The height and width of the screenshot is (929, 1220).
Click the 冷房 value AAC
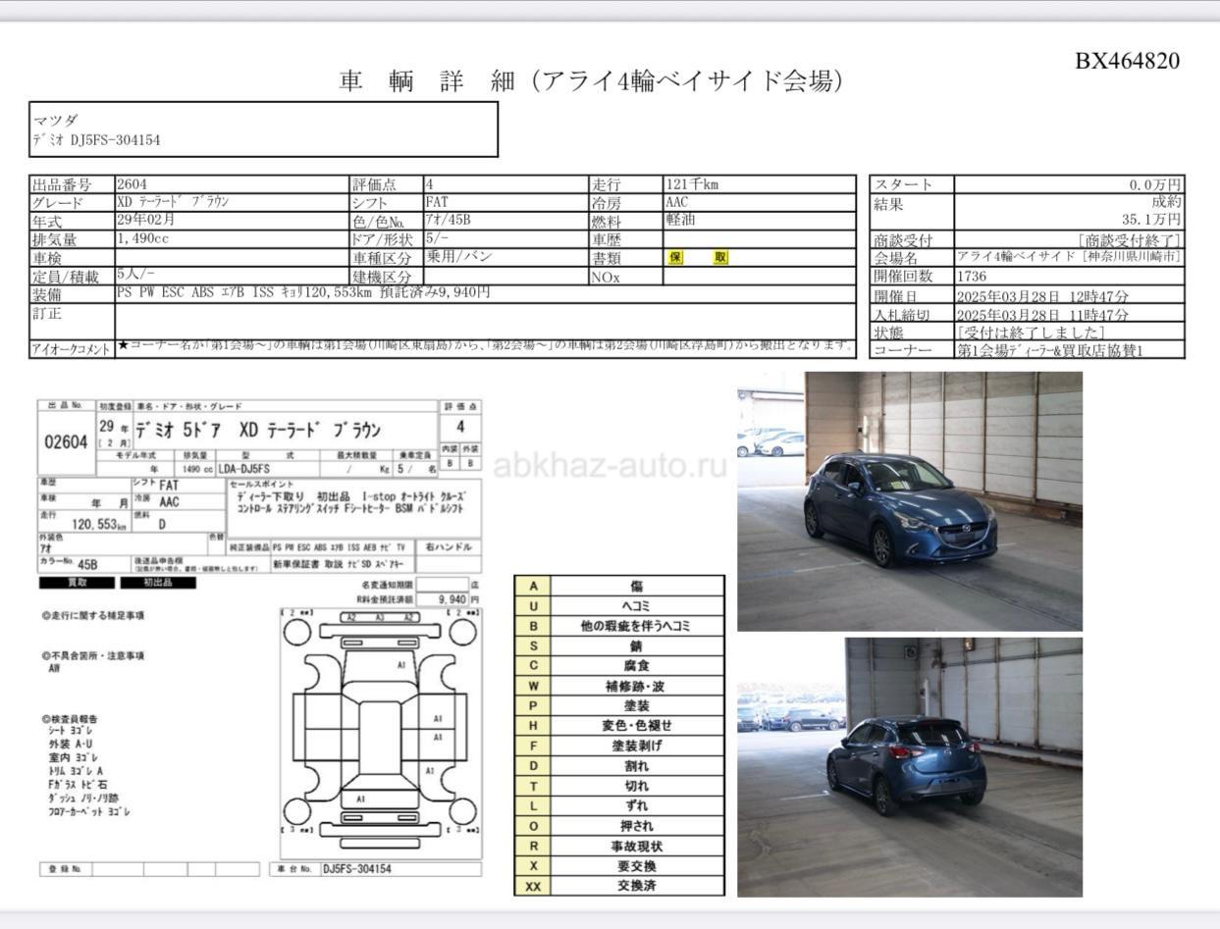(x=677, y=202)
